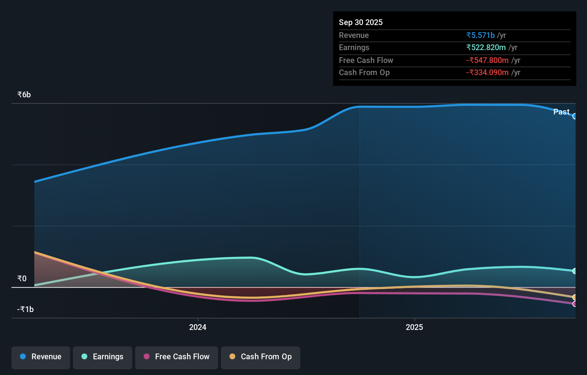587x375 pixels.
Task: Toggle the Revenue series visibility
Action: point(40,357)
